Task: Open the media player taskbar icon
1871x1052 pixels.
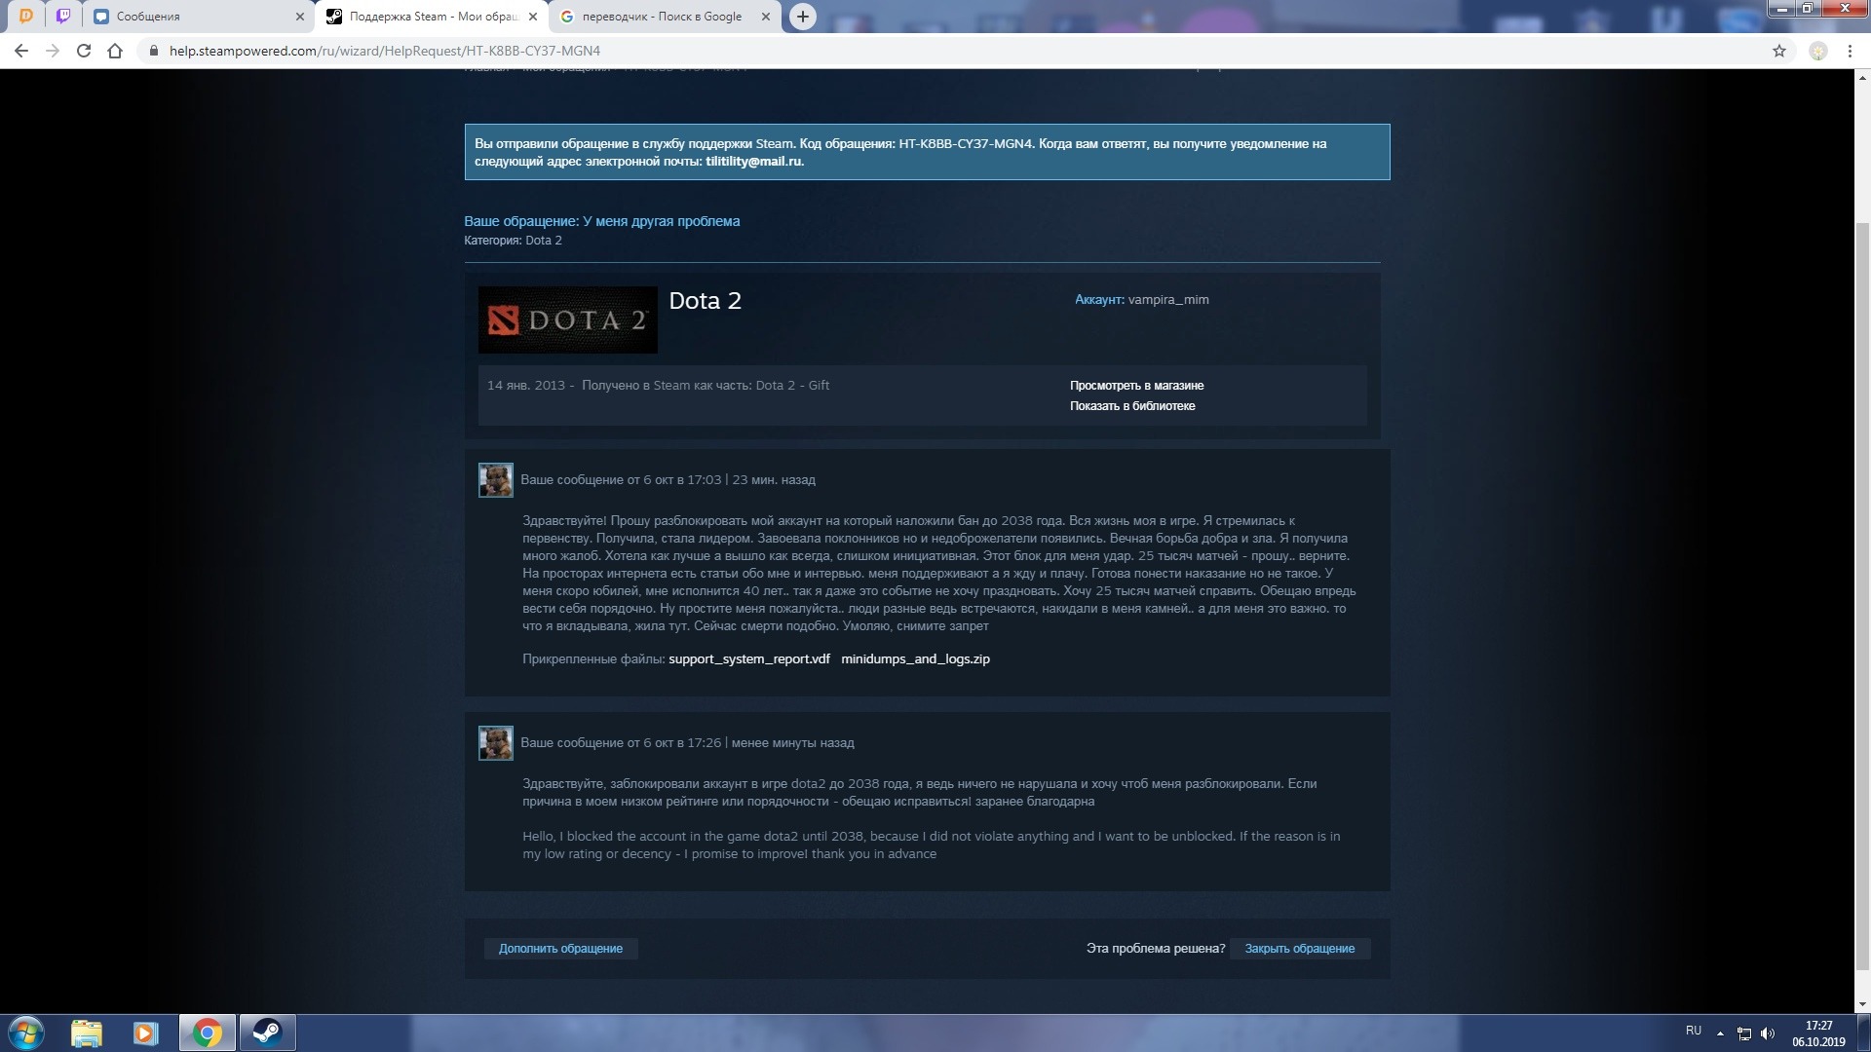Action: pyautogui.click(x=146, y=1033)
